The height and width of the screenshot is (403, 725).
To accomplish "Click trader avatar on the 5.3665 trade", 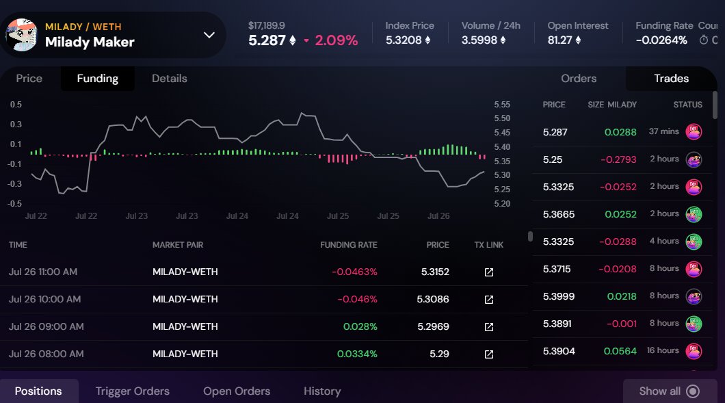I will [x=694, y=214].
